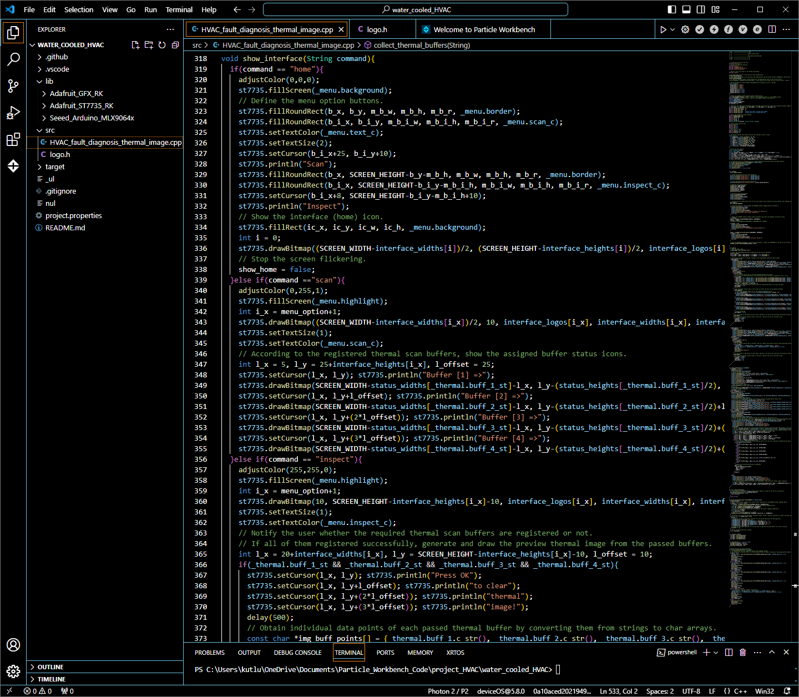This screenshot has height=697, width=799.
Task: Click the Particle compile checkmark icon
Action: click(700, 29)
